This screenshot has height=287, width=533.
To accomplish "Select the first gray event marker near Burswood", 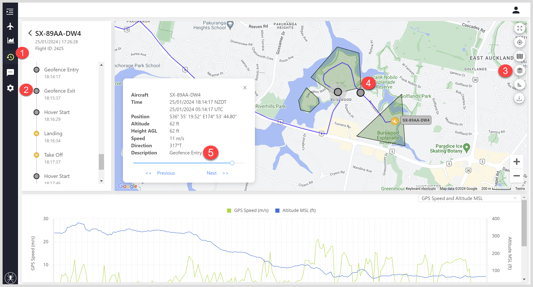I will point(338,92).
